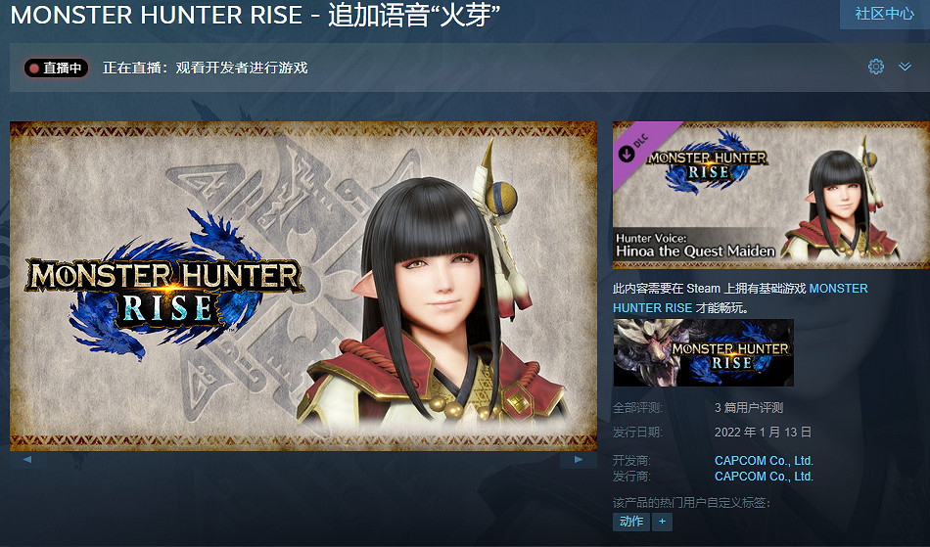Click the base game banner thumbnail
The width and height of the screenshot is (930, 547).
click(x=704, y=353)
